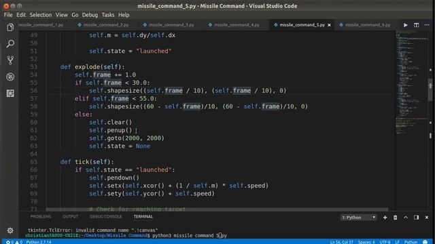Click 'self.state = None' on line 63
The image size is (435, 244).
pyautogui.click(x=120, y=146)
